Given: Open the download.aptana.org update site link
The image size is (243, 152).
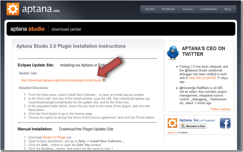Looking at the screenshot, I should click(62, 80).
